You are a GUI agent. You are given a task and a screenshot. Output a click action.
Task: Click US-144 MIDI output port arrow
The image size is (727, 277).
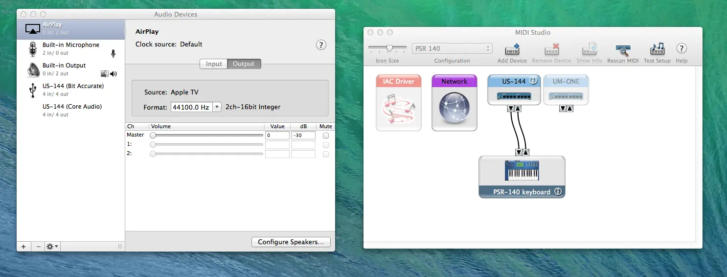tap(511, 108)
